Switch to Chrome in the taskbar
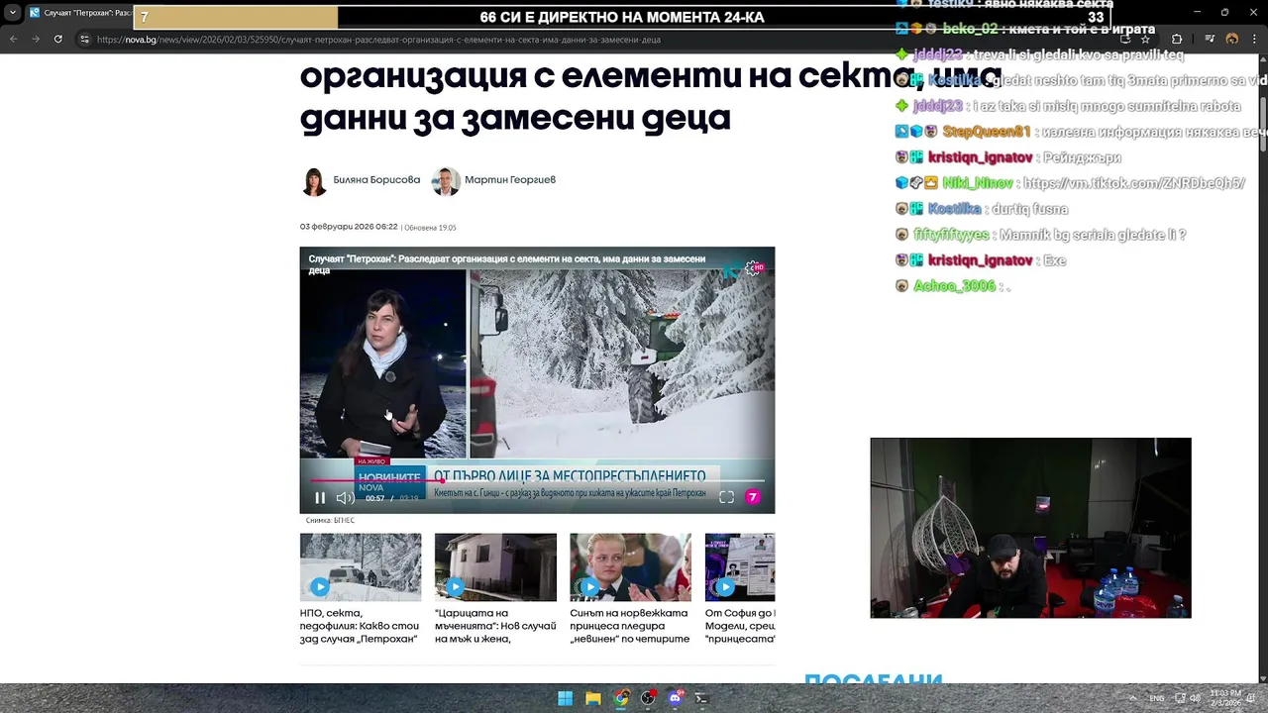The image size is (1268, 713). tap(620, 698)
